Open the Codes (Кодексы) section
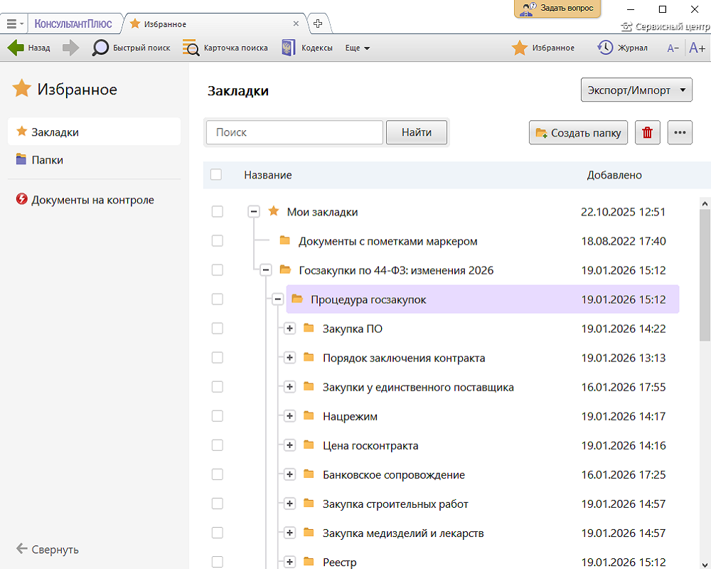711x569 pixels. click(x=288, y=48)
